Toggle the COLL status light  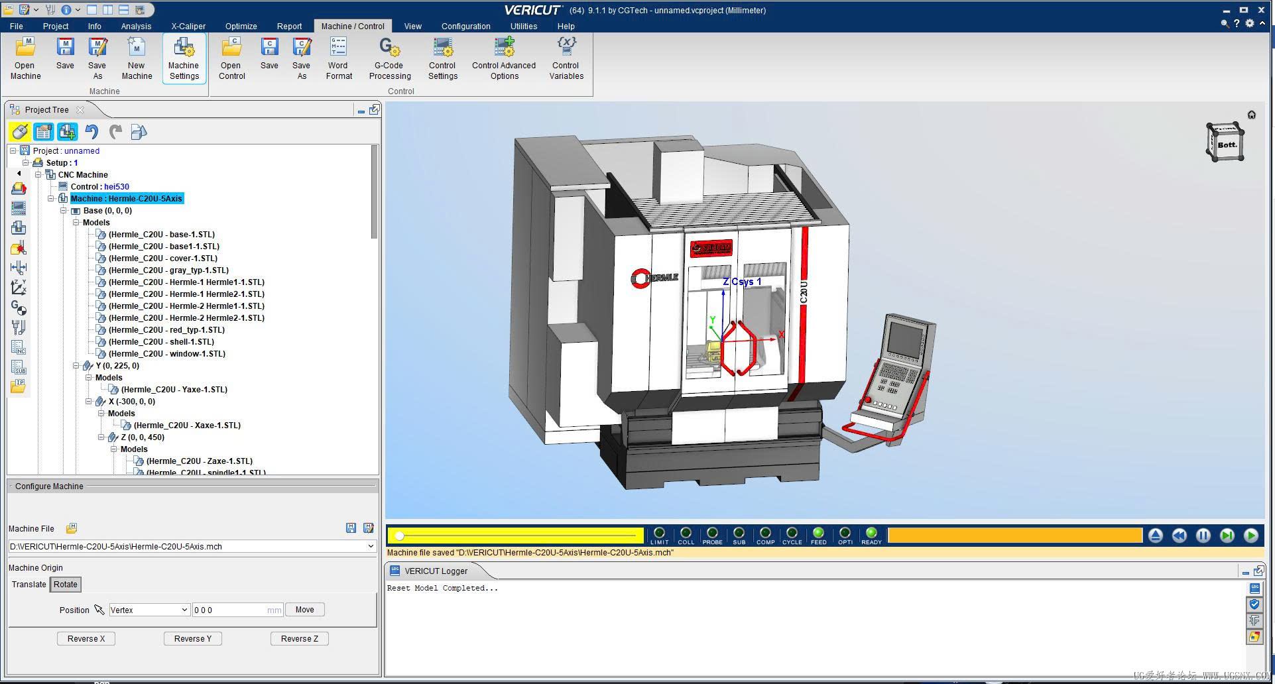[686, 533]
